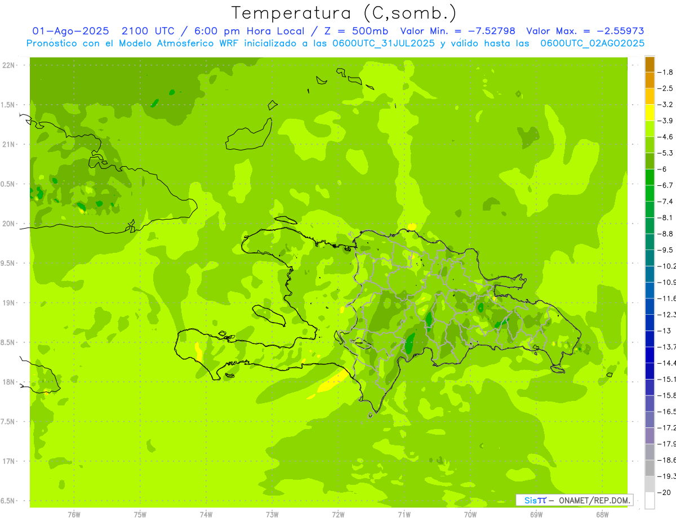This screenshot has width=676, height=522.
Task: Click the "17N" latitude label
Action: pos(9,462)
